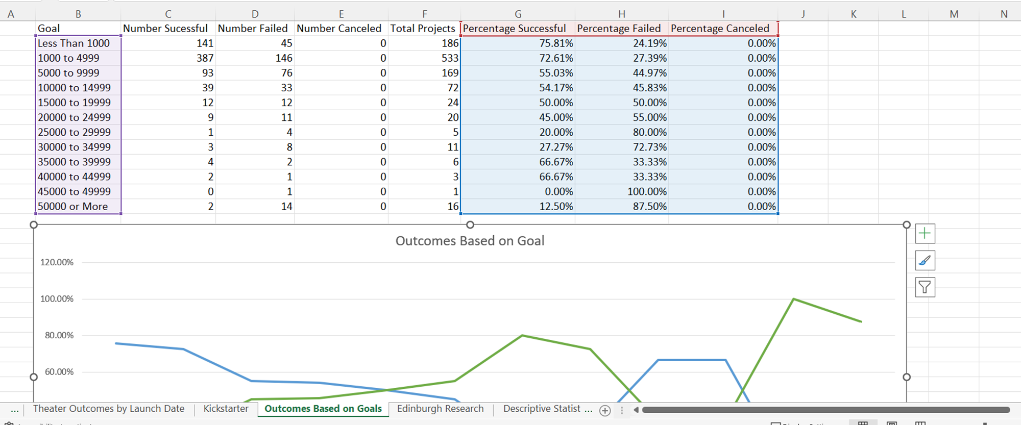Click the left arrow of the horizontal scrollbar
1021x425 pixels.
click(x=636, y=410)
